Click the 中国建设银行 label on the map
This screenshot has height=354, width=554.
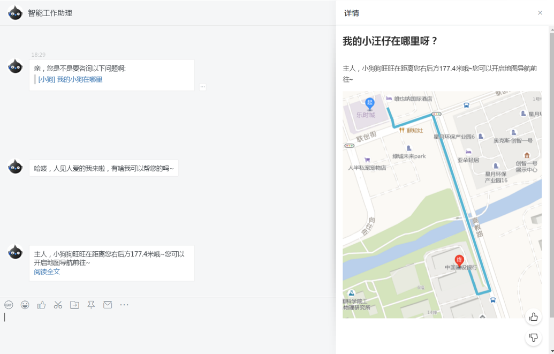[461, 267]
